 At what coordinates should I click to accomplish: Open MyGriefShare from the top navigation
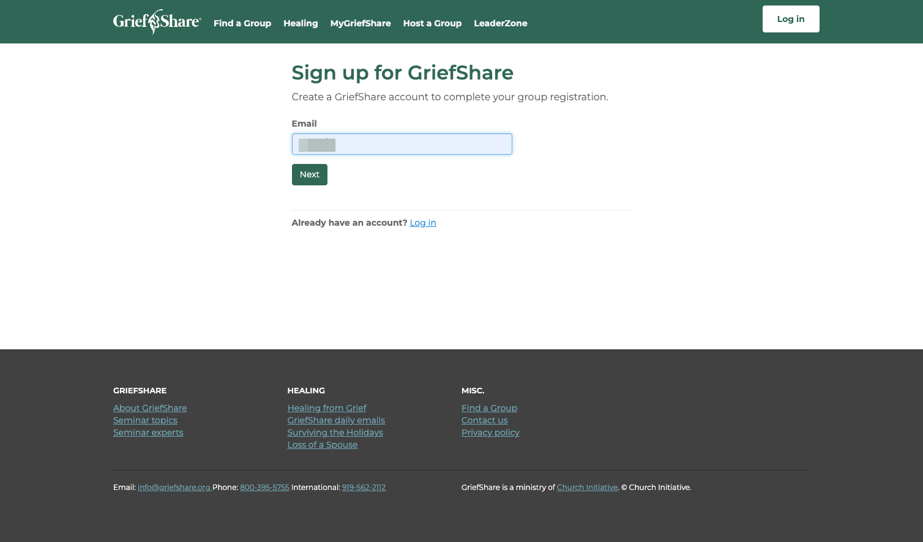[361, 23]
